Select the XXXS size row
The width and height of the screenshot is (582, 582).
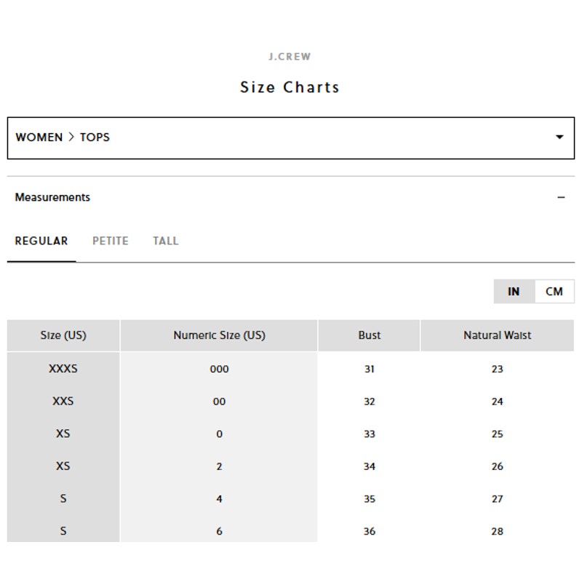pyautogui.click(x=290, y=369)
